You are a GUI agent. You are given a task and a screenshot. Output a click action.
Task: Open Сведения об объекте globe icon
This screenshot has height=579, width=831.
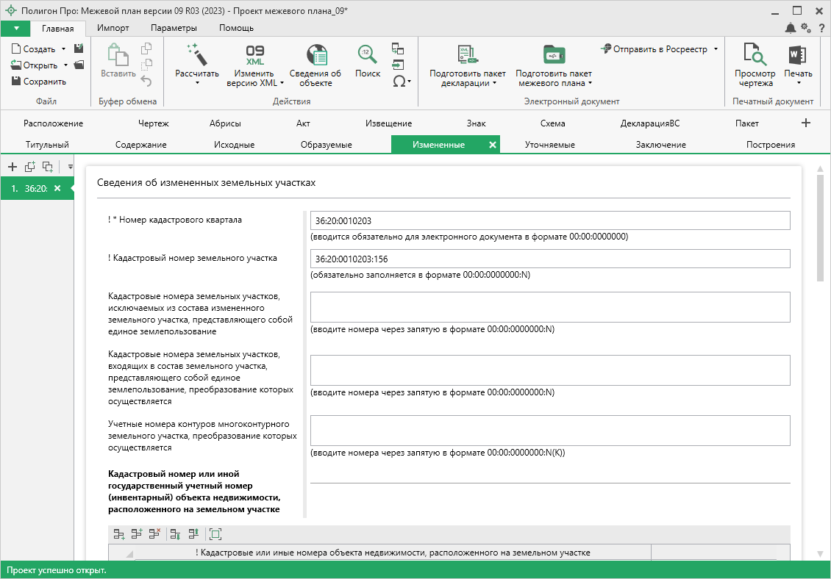[x=315, y=55]
